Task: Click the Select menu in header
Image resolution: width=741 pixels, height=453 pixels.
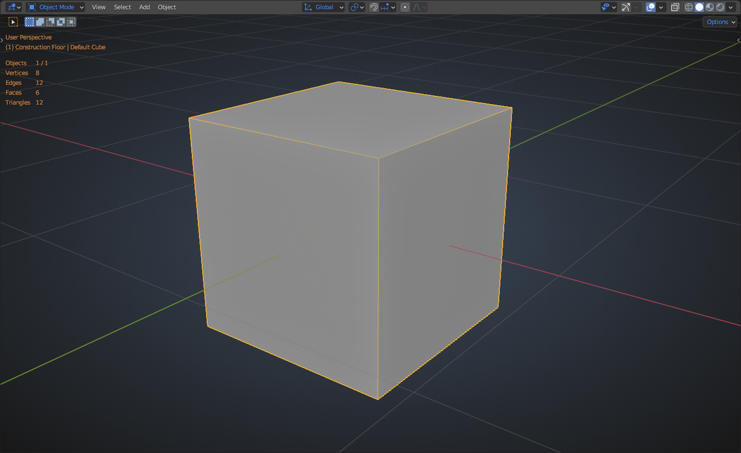Action: point(122,7)
